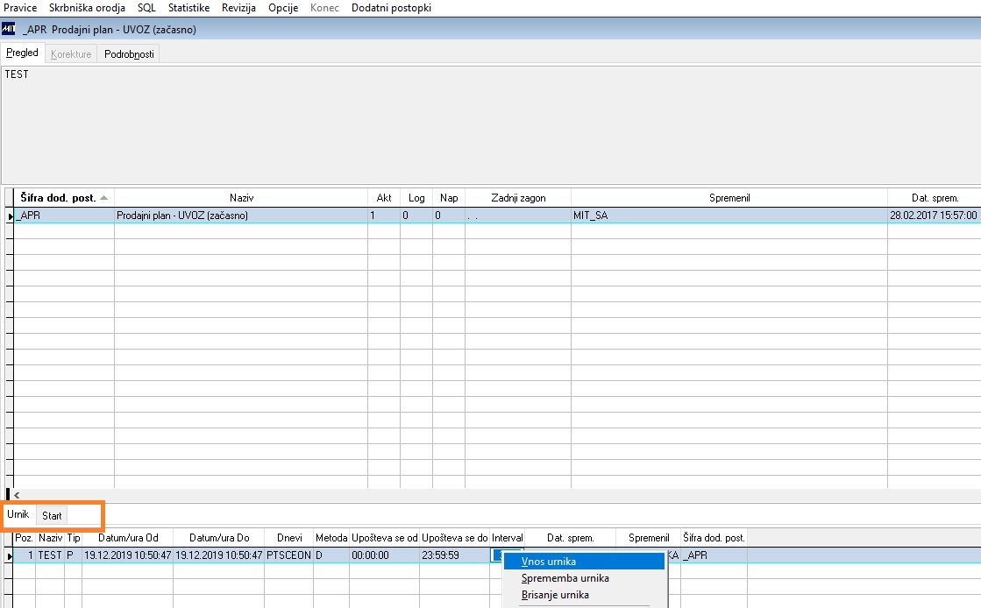Select the 00:00:00 cell in schedule row
981x608 pixels.
[384, 555]
